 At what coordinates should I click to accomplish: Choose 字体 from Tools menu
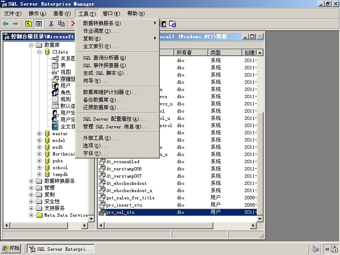117,153
